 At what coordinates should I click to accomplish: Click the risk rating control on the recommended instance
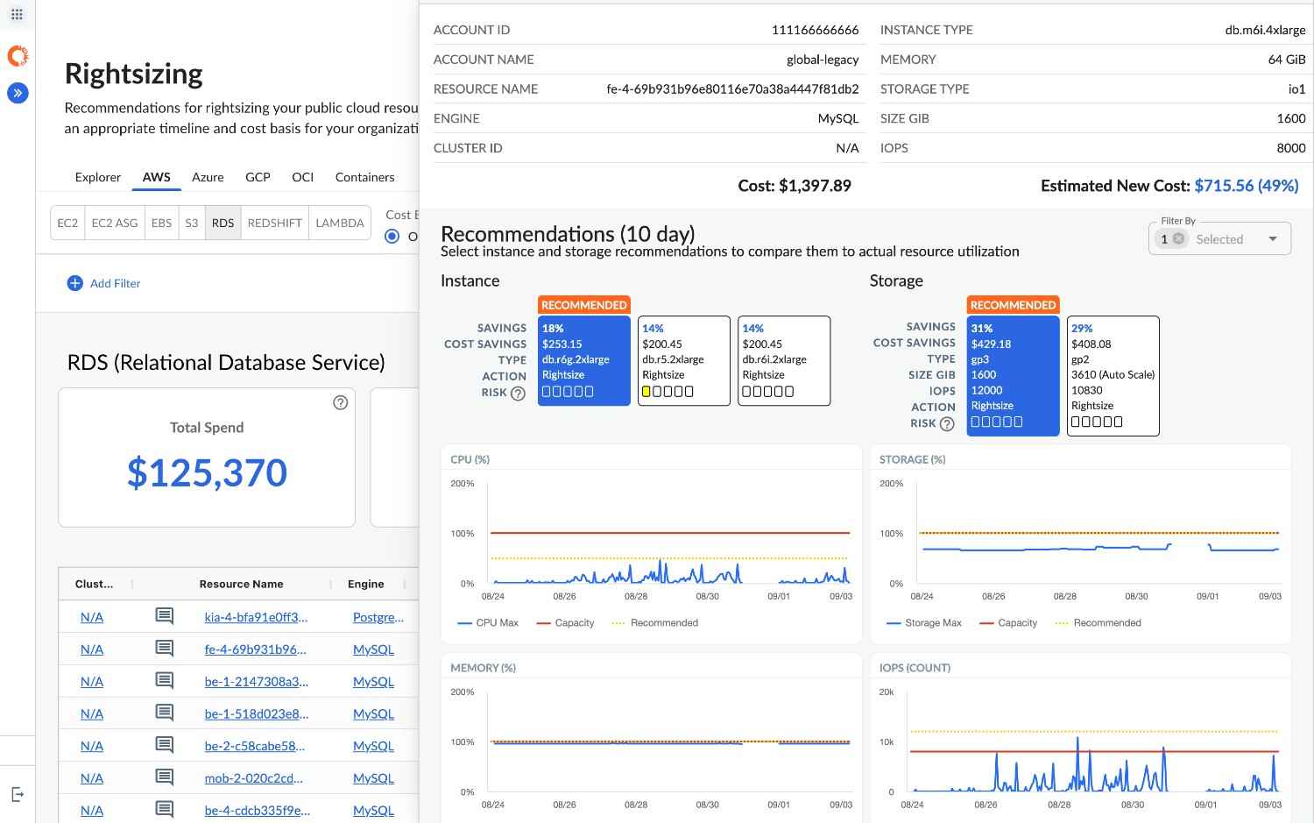[x=566, y=392]
